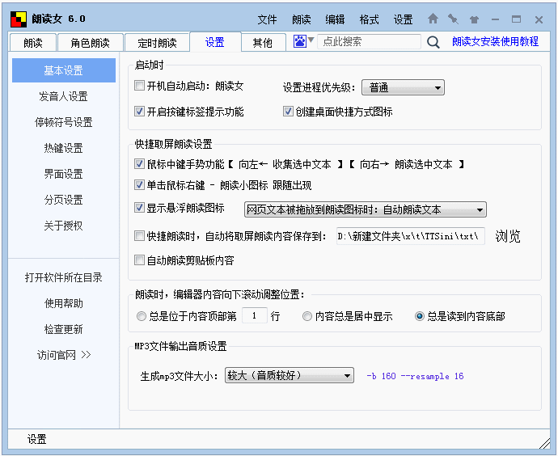Click the 浏览 browse button
The height and width of the screenshot is (456, 558).
(508, 236)
